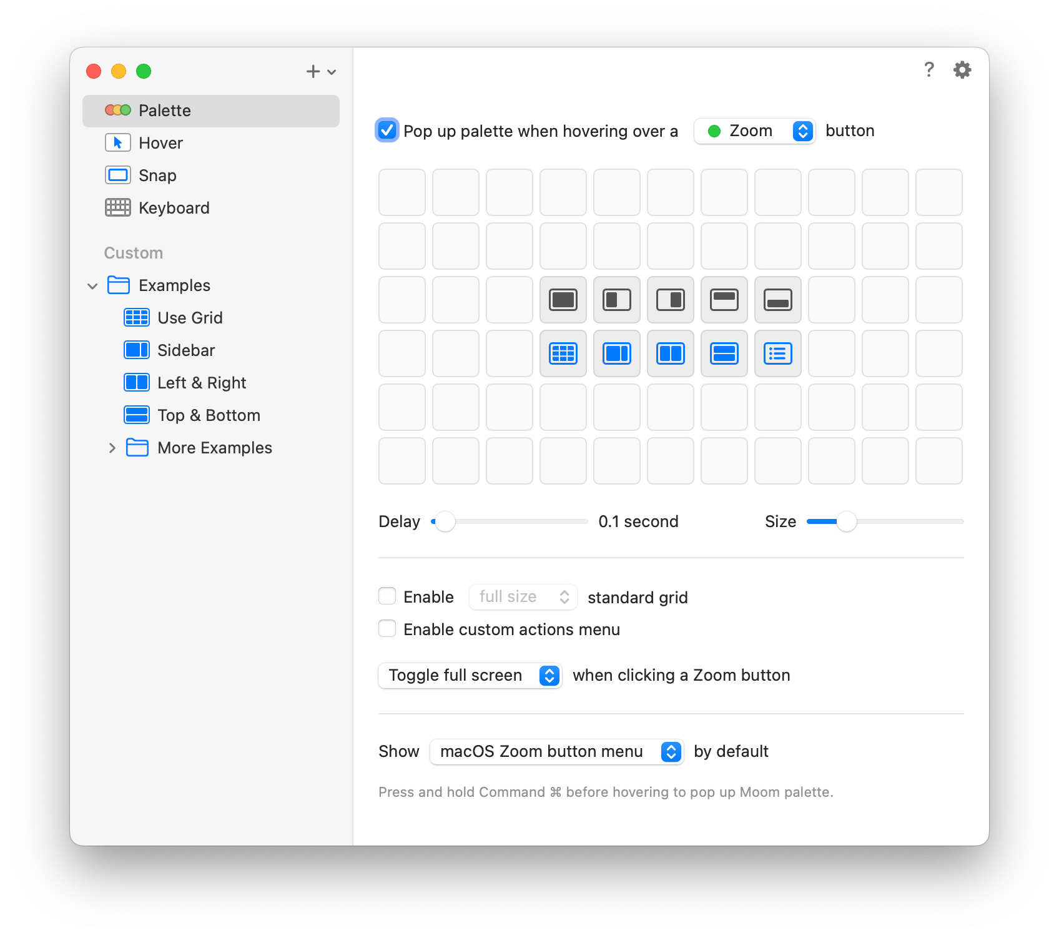Select the move to right half icon
This screenshot has width=1059, height=938.
tap(670, 300)
